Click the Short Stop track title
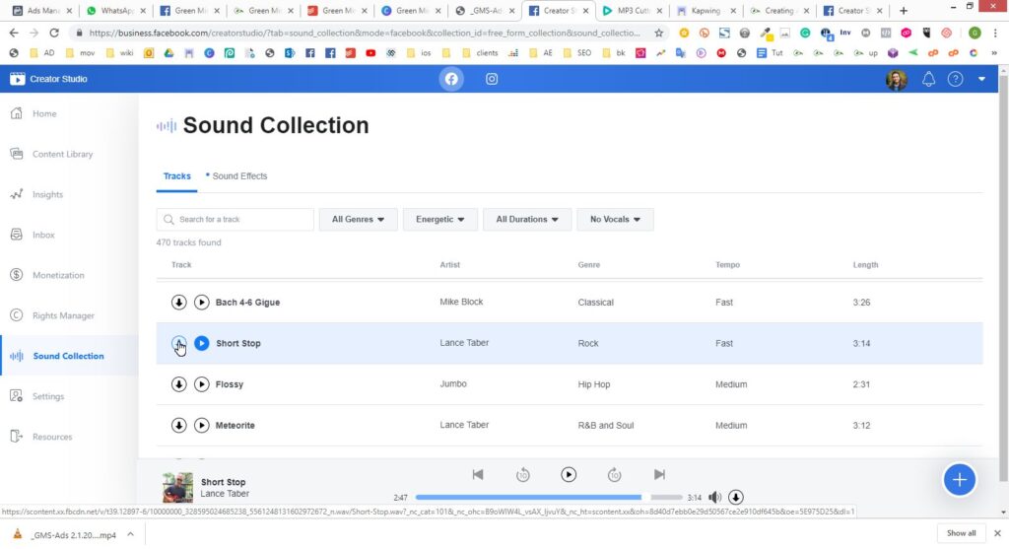This screenshot has width=1009, height=549. [x=238, y=344]
